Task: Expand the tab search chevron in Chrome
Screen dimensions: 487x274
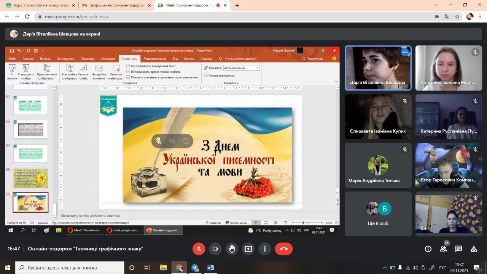Action: click(436, 5)
